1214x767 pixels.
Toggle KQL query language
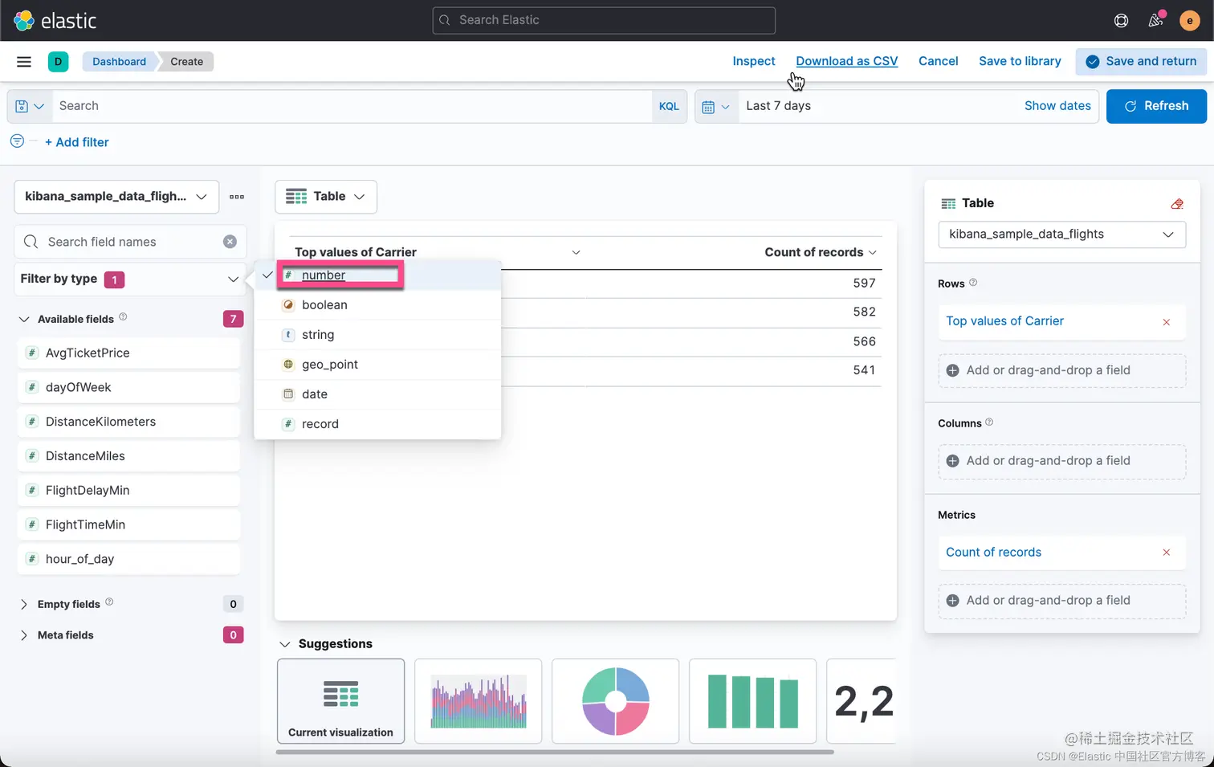point(669,106)
